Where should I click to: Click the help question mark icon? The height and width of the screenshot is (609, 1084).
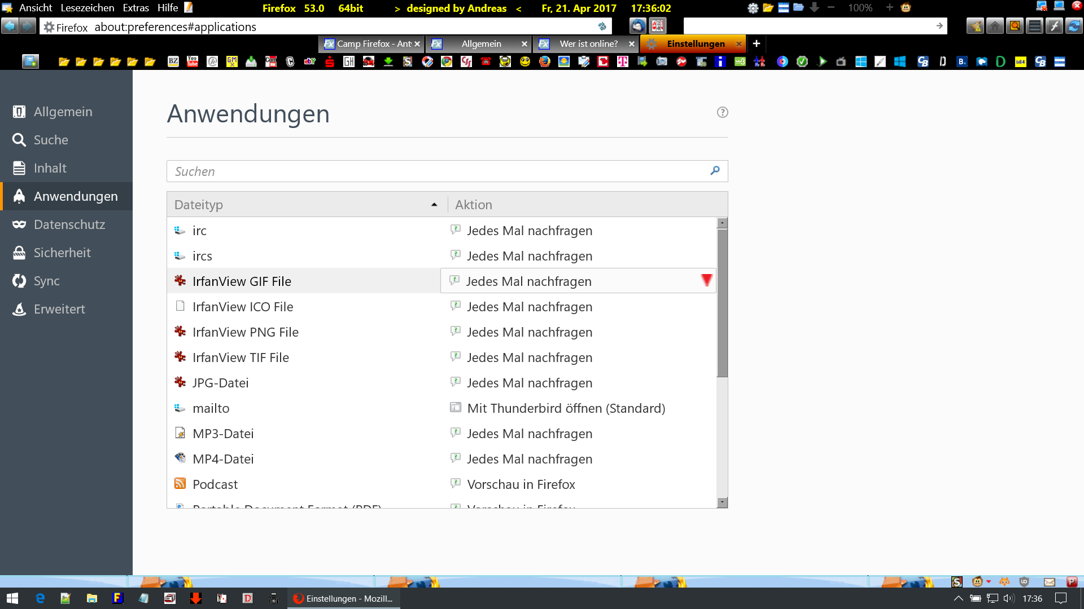[x=722, y=112]
